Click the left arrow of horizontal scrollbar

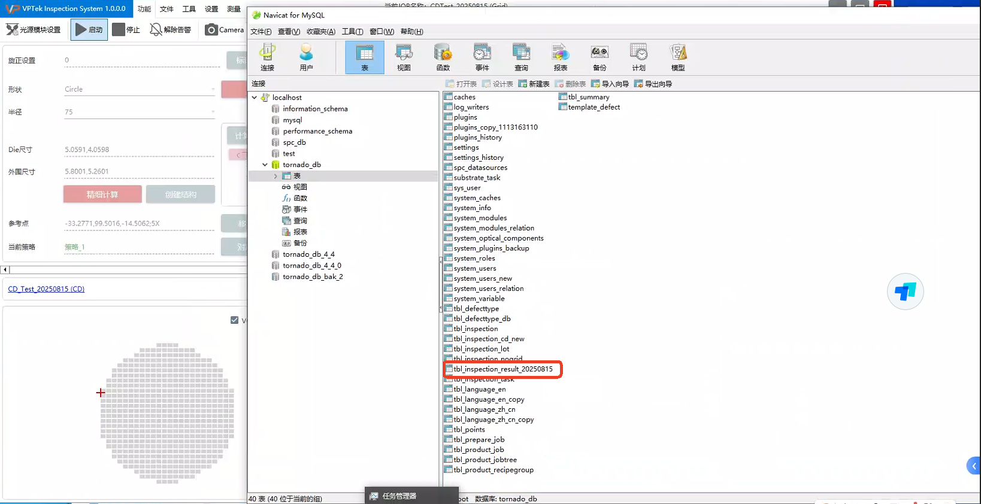5,270
